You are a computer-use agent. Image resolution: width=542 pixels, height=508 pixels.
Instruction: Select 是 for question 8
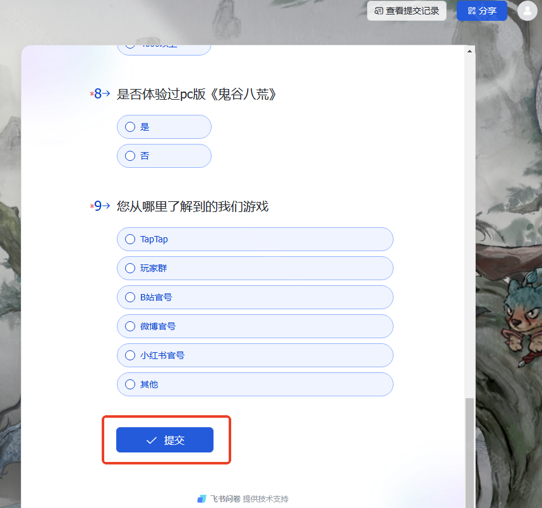click(164, 127)
